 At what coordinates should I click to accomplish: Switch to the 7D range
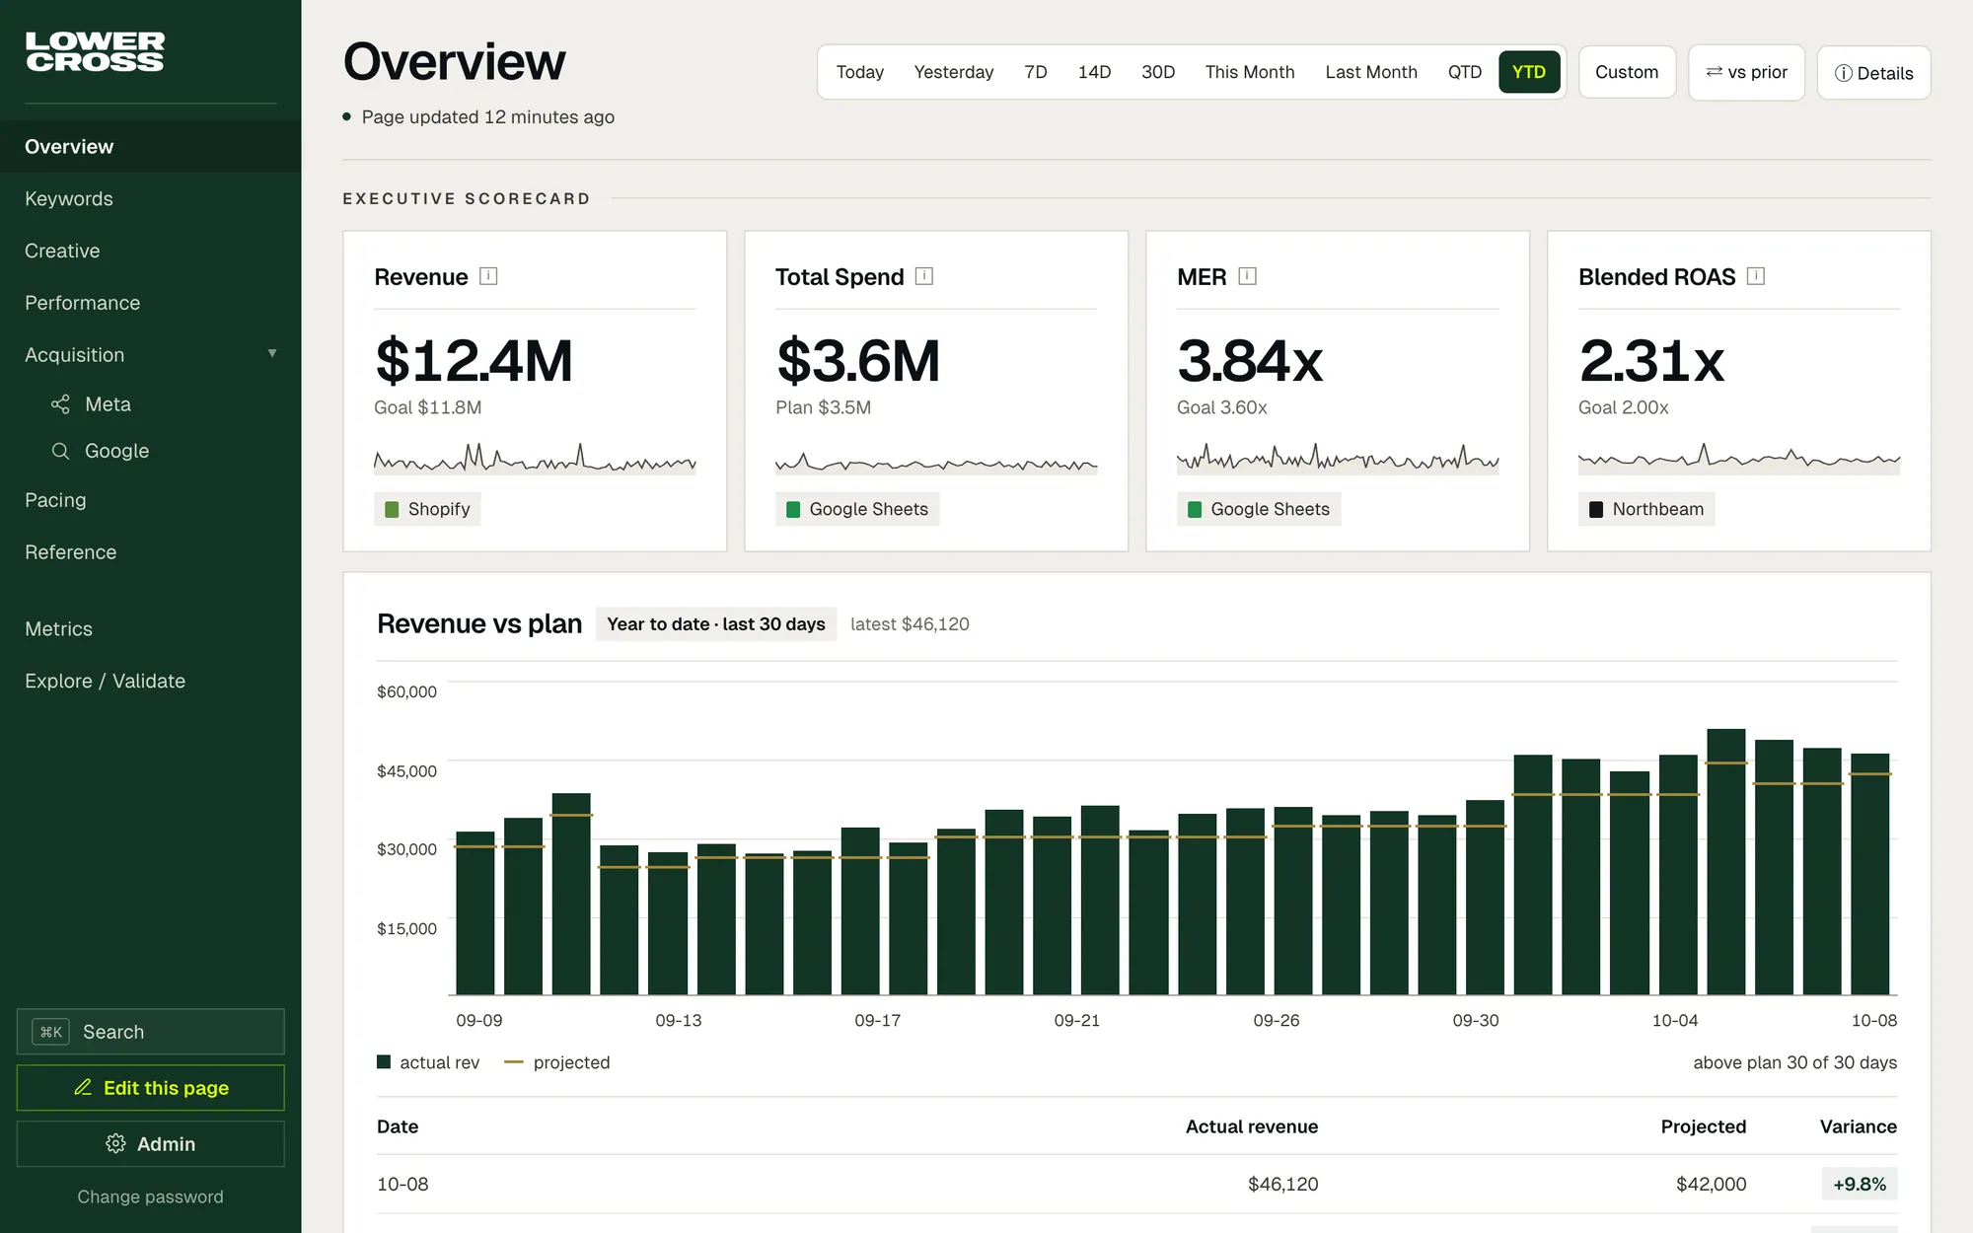(x=1035, y=72)
